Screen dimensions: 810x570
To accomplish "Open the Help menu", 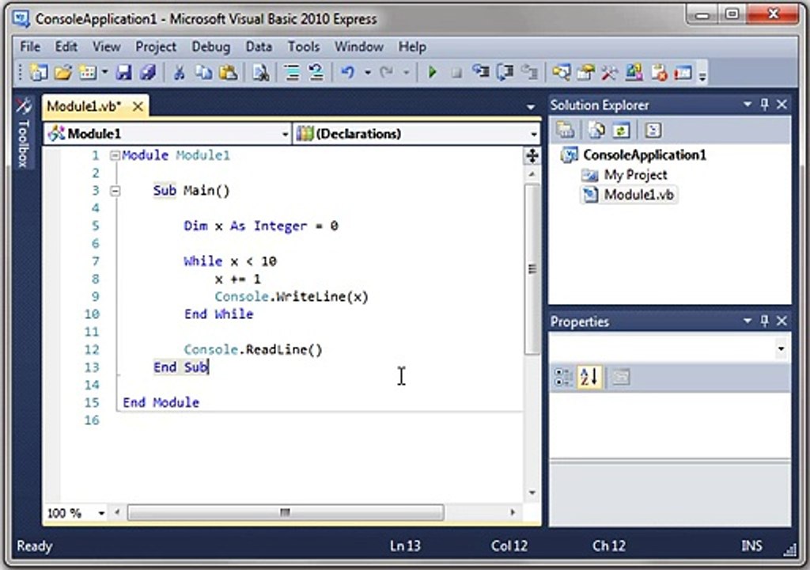I will coord(411,47).
